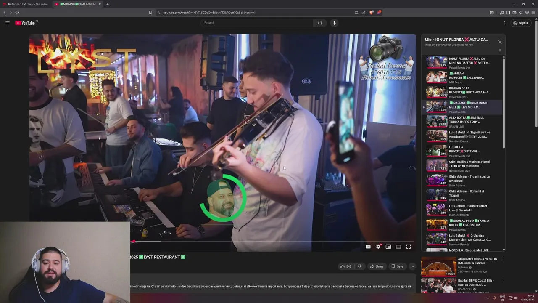Click the magnifier search button
Image resolution: width=538 pixels, height=303 pixels.
coord(320,23)
